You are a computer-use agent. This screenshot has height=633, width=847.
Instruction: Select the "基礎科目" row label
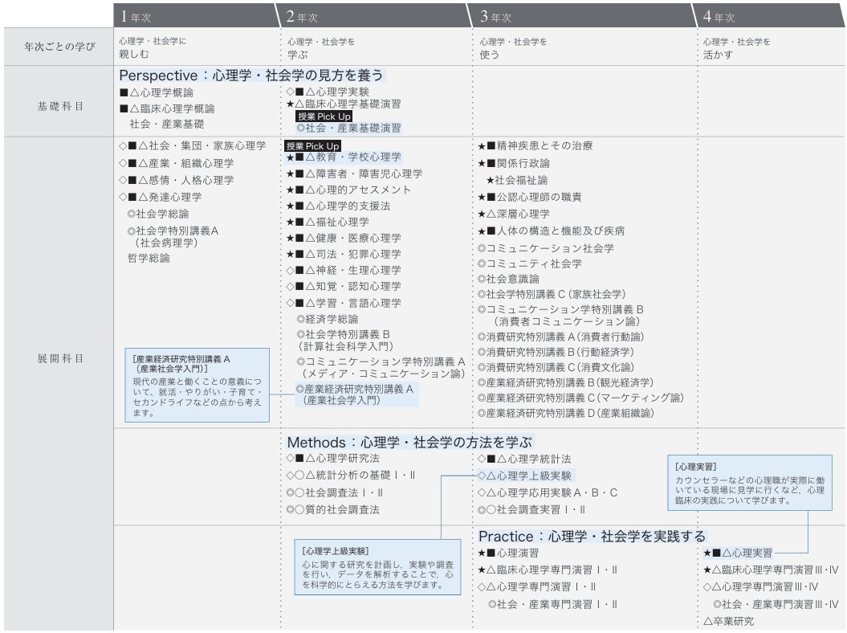click(x=60, y=106)
